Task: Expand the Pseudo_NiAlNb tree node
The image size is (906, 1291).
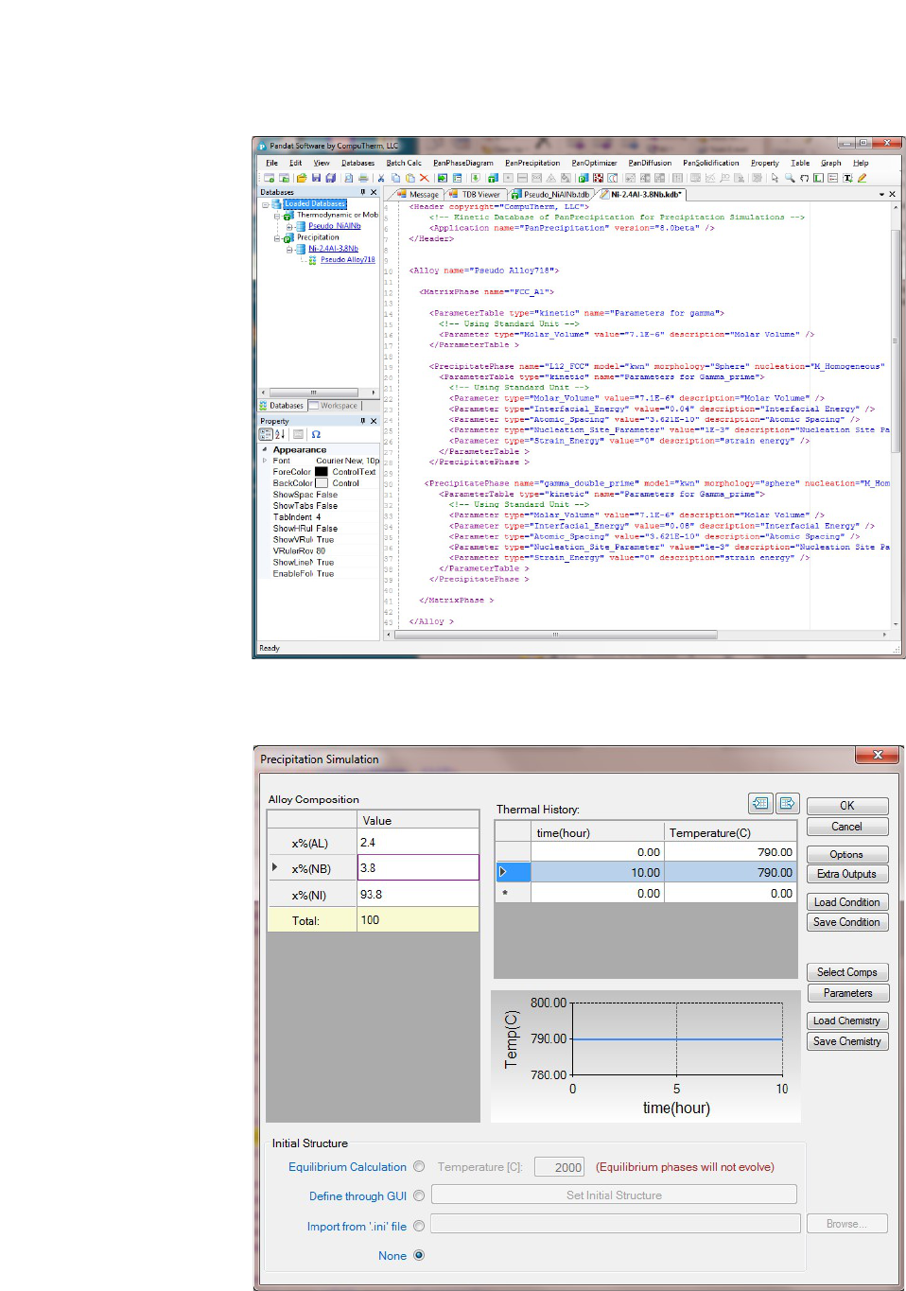Action: click(x=289, y=227)
